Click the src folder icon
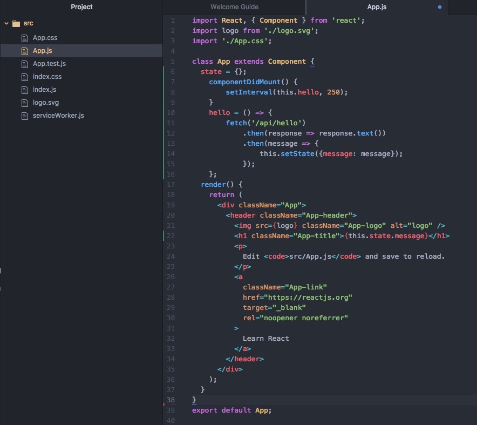The width and height of the screenshot is (477, 425). (x=16, y=23)
